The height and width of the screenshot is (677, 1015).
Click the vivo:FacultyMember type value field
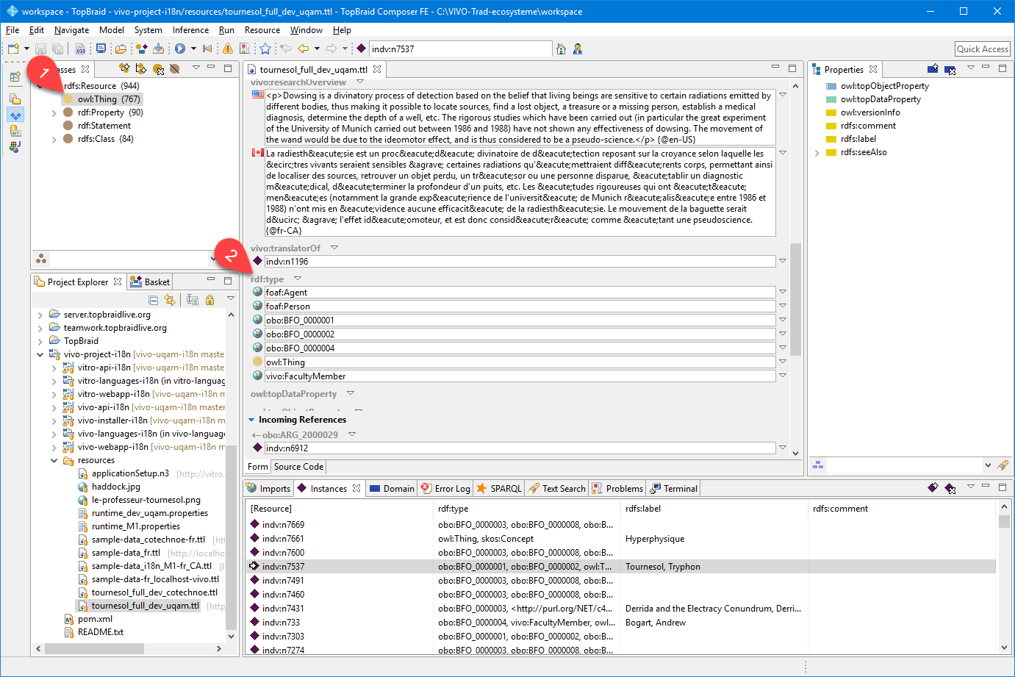520,376
